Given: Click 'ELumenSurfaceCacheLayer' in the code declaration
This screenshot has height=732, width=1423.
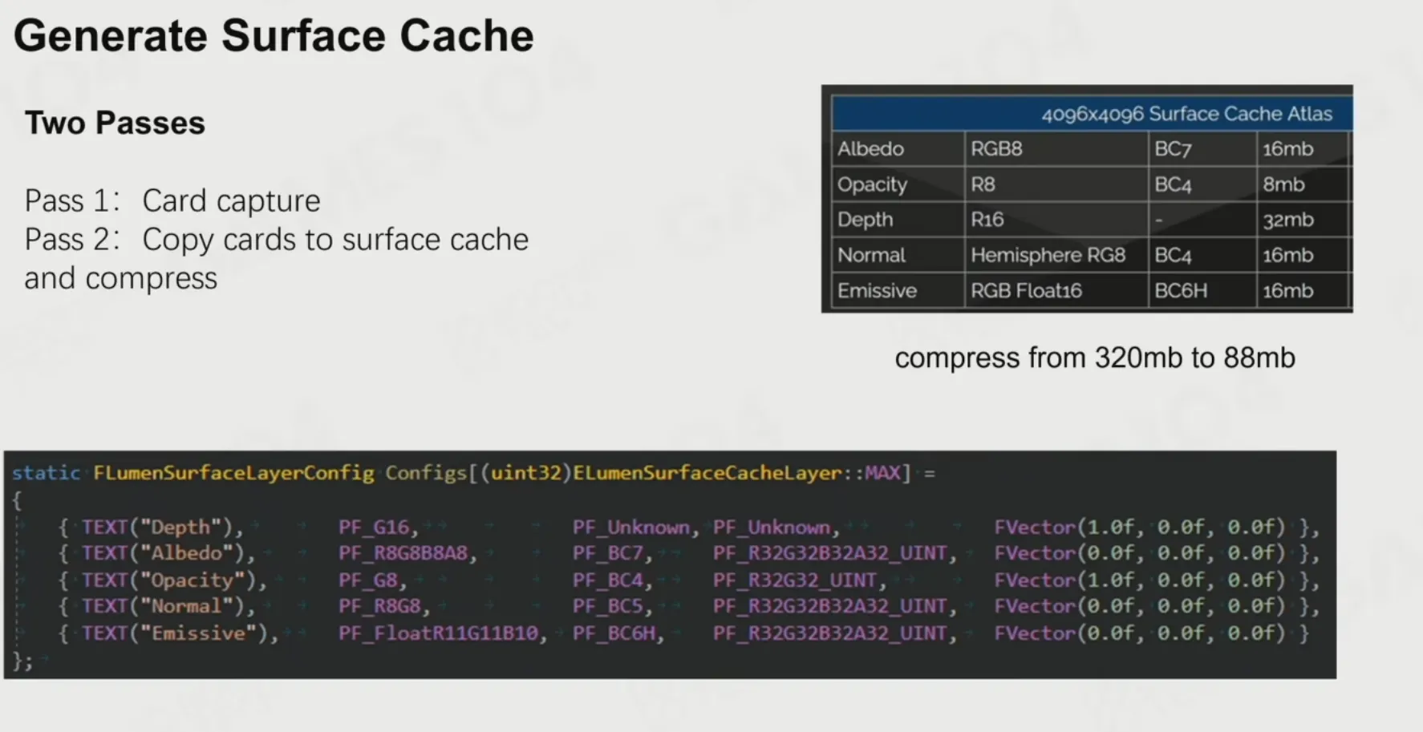Looking at the screenshot, I should [x=706, y=473].
